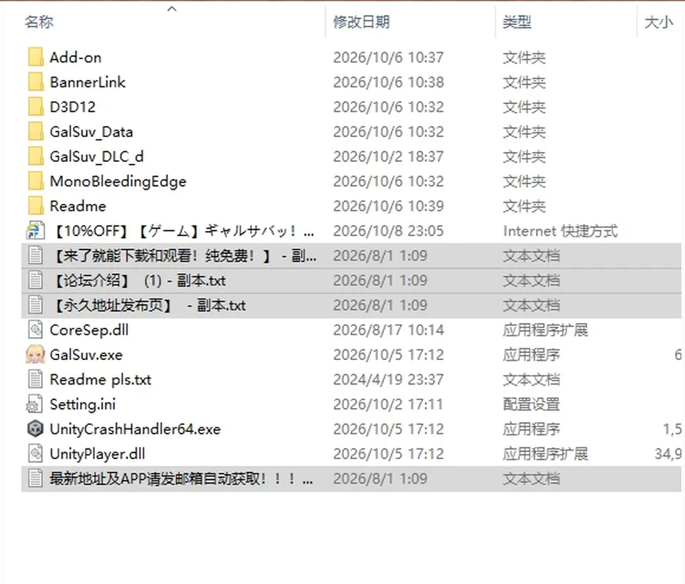
Task: Click the Add-on folder icon
Action: click(36, 57)
